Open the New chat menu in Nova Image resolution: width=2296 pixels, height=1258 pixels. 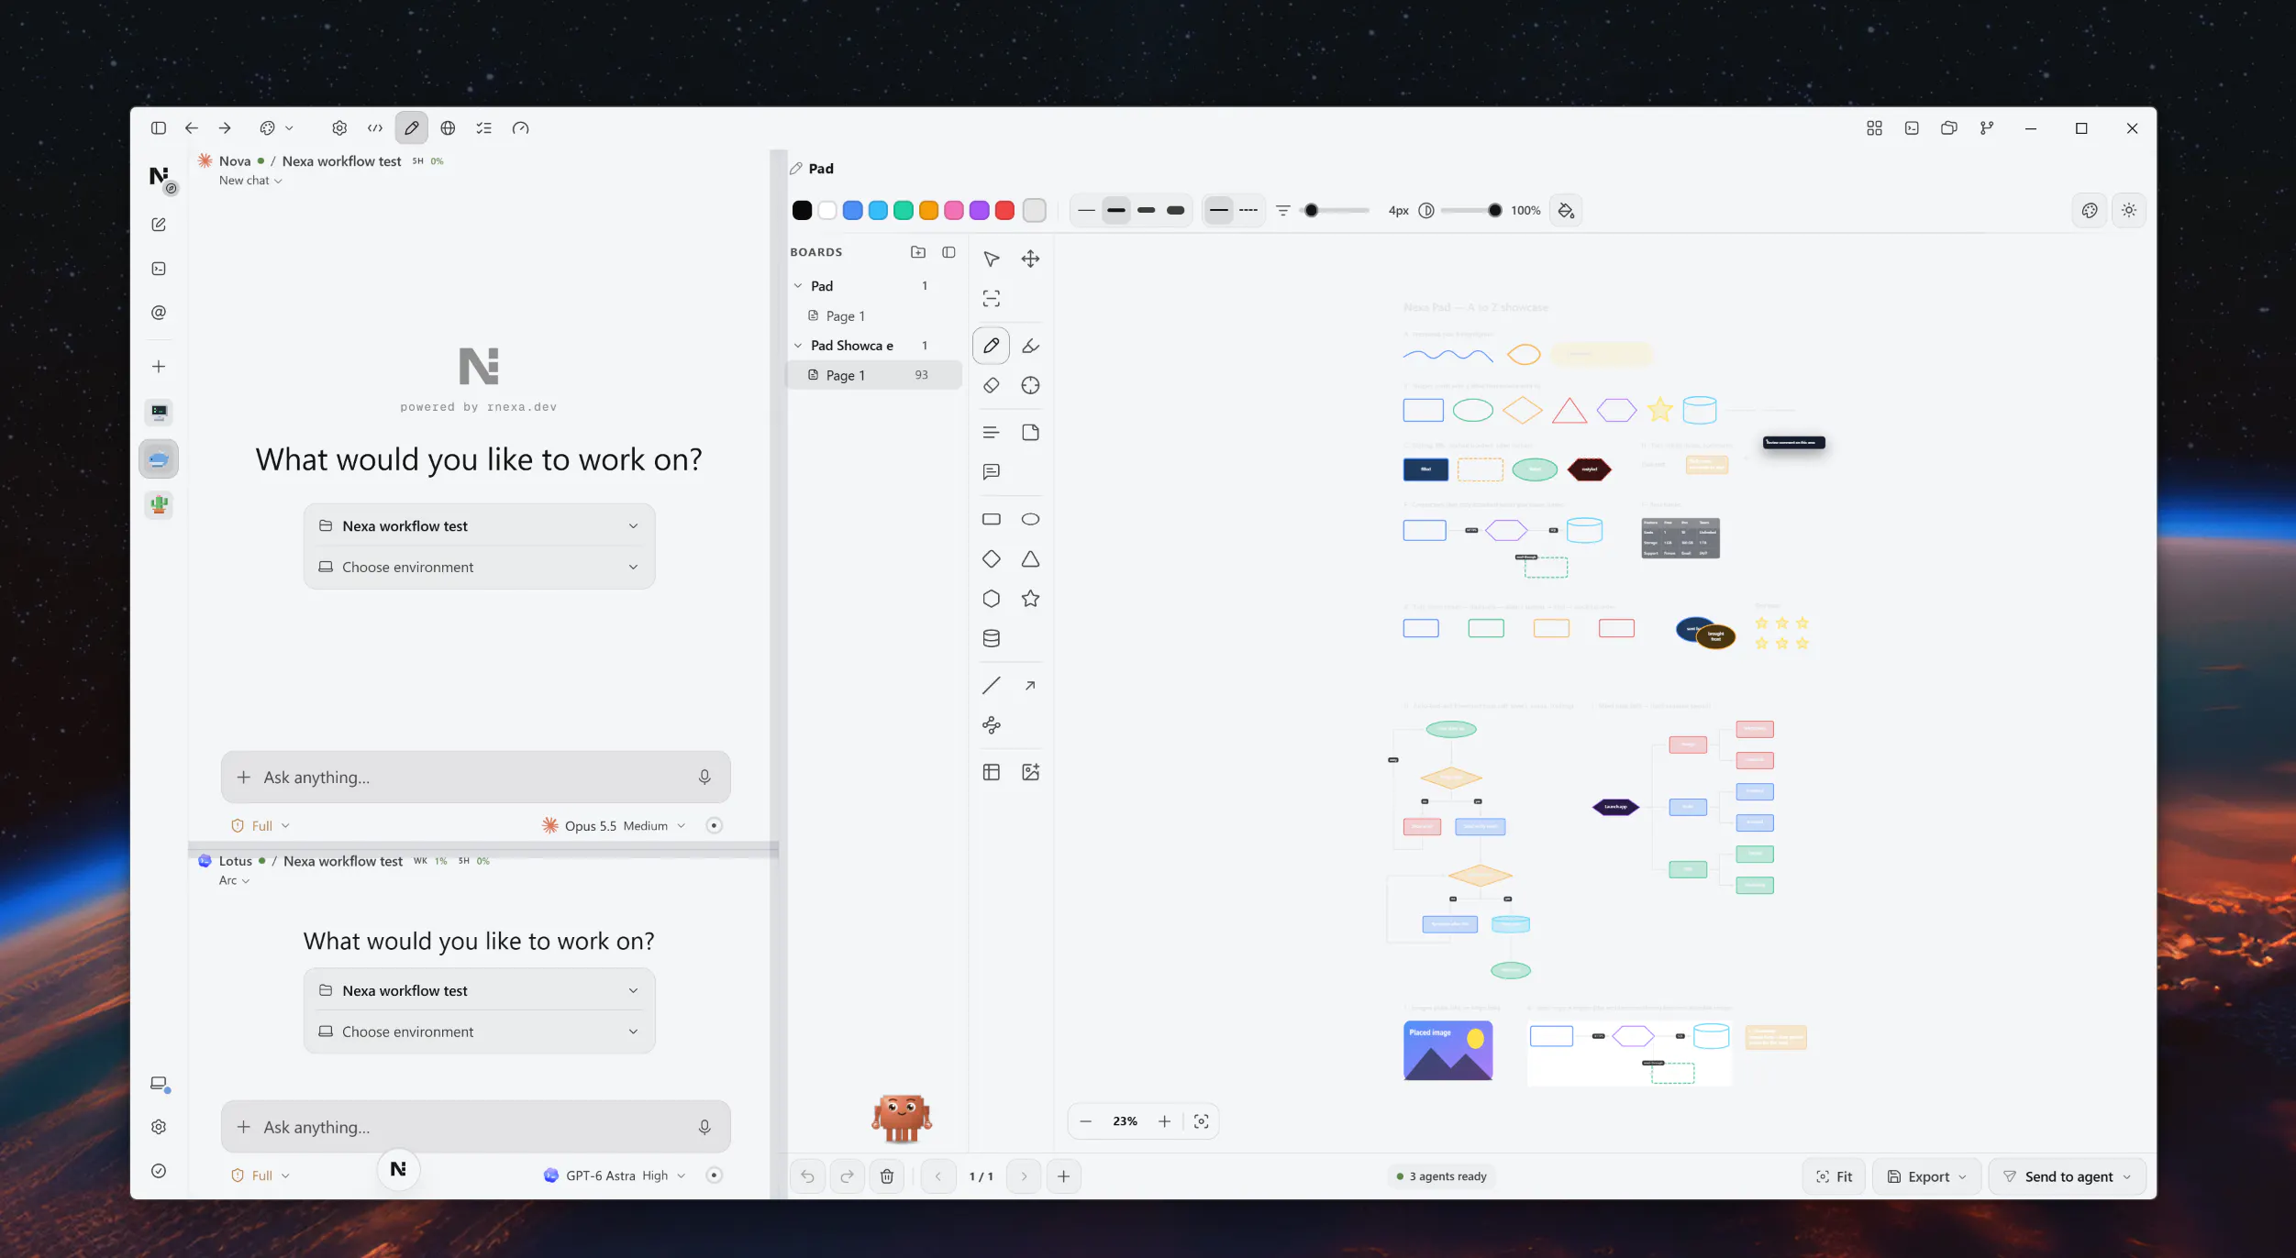tap(250, 181)
